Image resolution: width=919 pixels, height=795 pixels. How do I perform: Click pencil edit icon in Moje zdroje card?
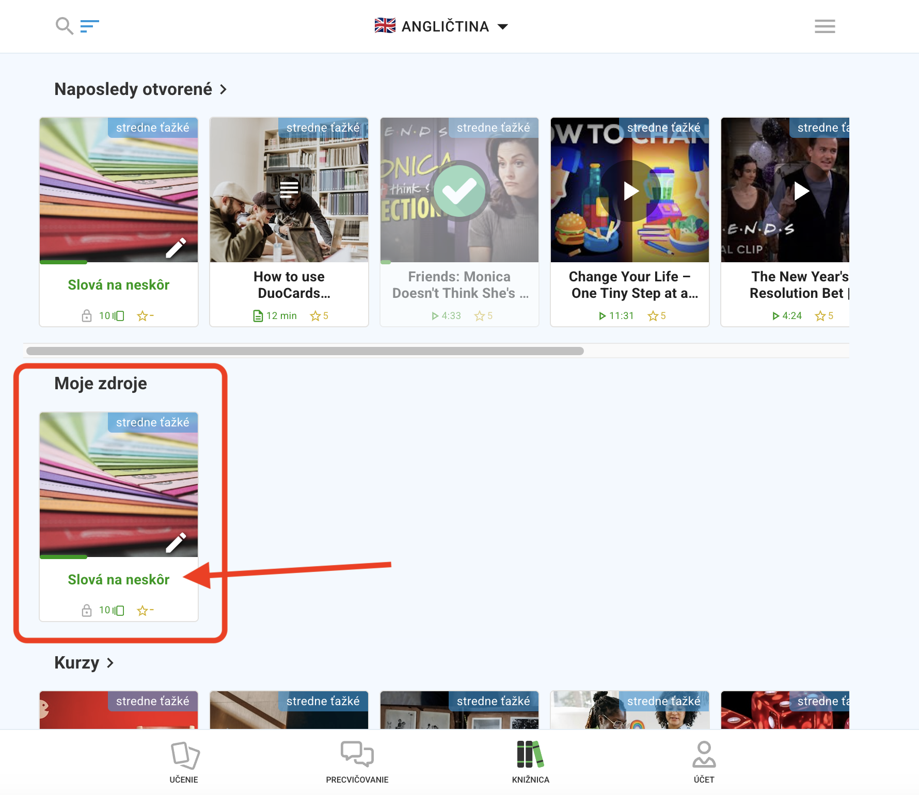coord(176,543)
